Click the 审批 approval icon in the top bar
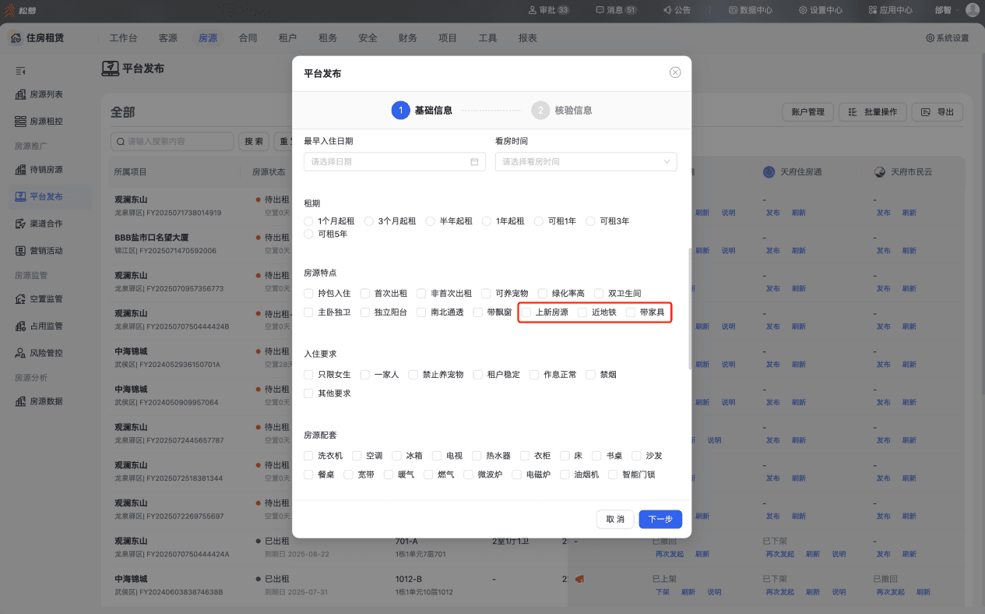Image resolution: width=985 pixels, height=614 pixels. (533, 10)
